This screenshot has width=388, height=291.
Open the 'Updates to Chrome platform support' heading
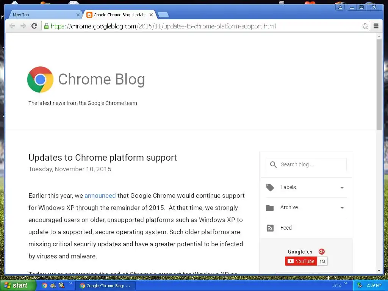tap(102, 158)
